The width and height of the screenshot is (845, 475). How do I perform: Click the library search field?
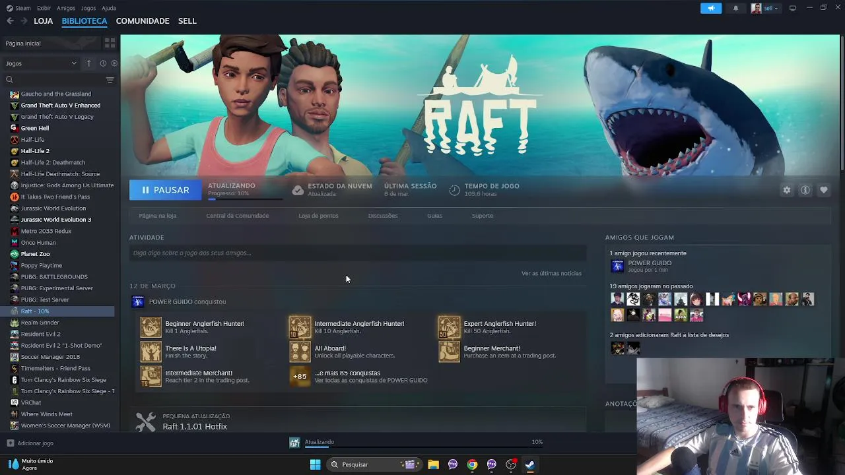(54, 80)
